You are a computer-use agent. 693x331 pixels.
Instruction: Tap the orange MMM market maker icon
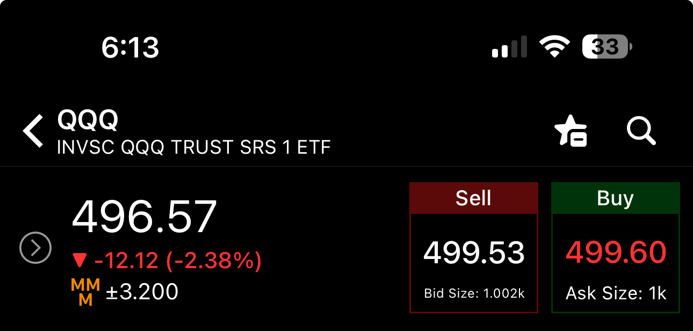85,292
